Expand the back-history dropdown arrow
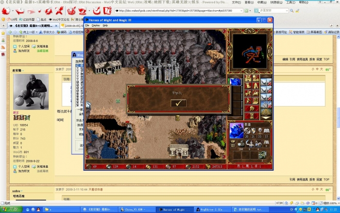Viewport: 340px width, 213px height. click(x=13, y=11)
